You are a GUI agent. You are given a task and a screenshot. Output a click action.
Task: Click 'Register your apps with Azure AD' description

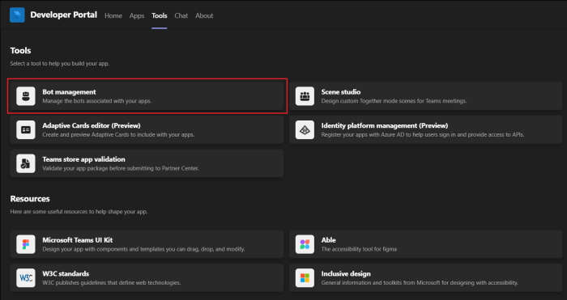click(423, 135)
